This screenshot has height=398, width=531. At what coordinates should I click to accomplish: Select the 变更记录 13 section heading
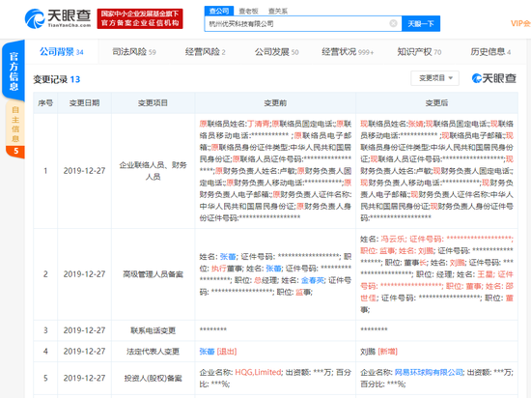[x=57, y=79]
